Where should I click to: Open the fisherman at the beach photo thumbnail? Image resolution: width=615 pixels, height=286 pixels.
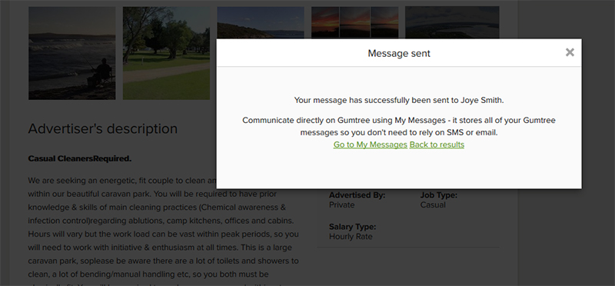(x=71, y=53)
